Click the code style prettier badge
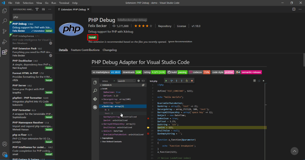 [x=223, y=72]
